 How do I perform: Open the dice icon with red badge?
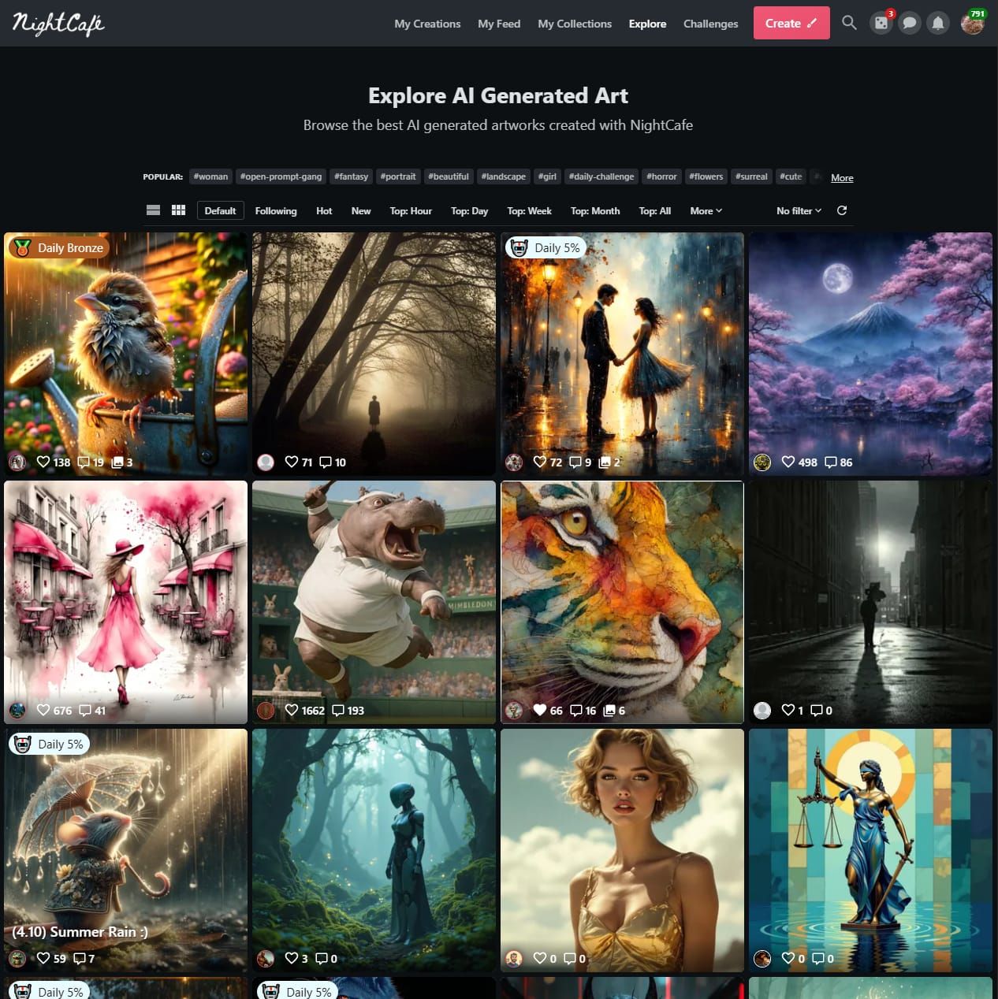881,23
